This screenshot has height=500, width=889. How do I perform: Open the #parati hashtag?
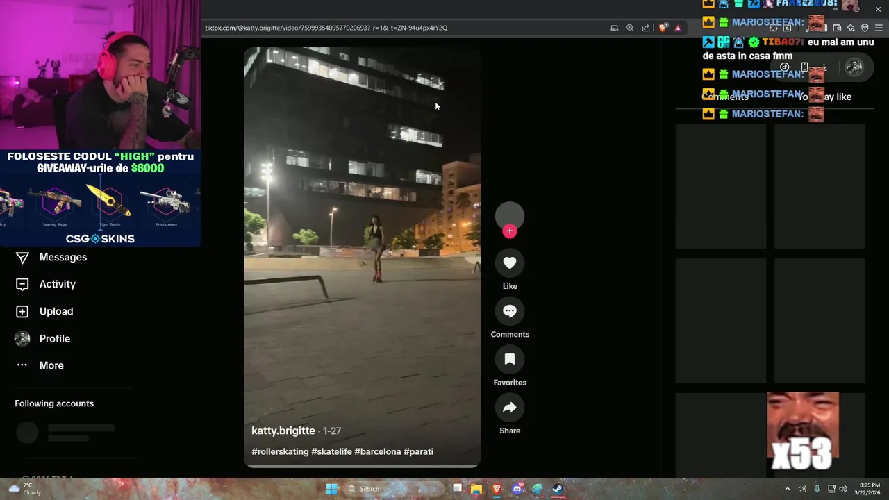point(418,451)
